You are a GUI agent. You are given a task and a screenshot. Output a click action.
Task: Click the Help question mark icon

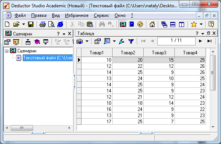(x=211, y=24)
